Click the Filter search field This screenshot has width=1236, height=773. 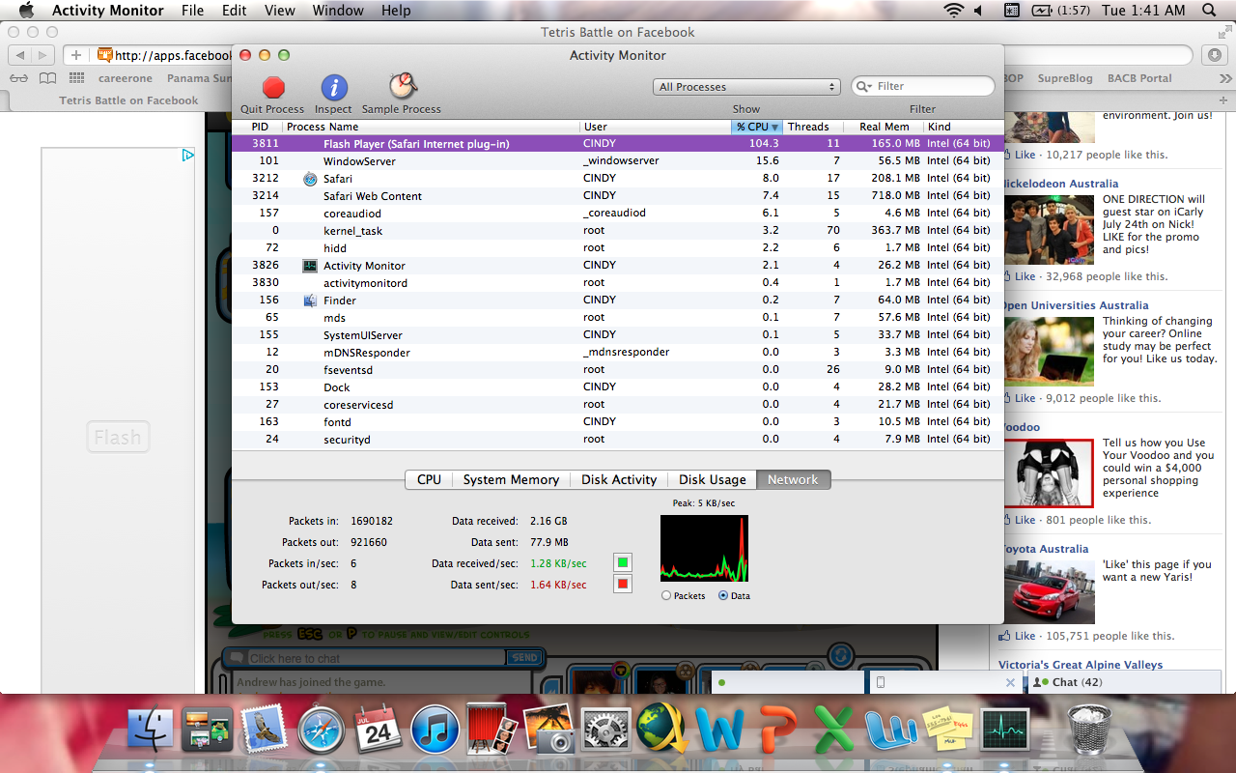click(923, 87)
